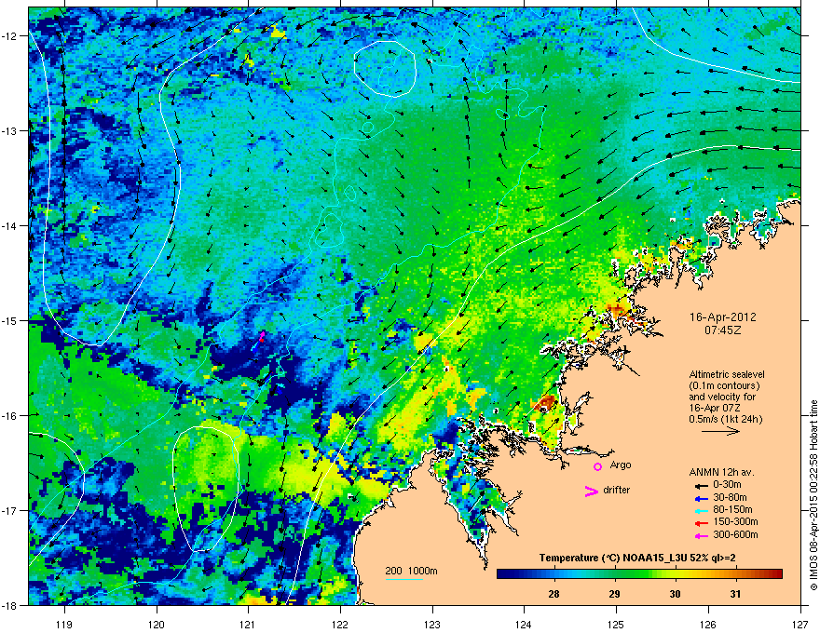This screenshot has height=633, width=820.
Task: Click the ANMN 12h av. heading
Action: tap(721, 472)
